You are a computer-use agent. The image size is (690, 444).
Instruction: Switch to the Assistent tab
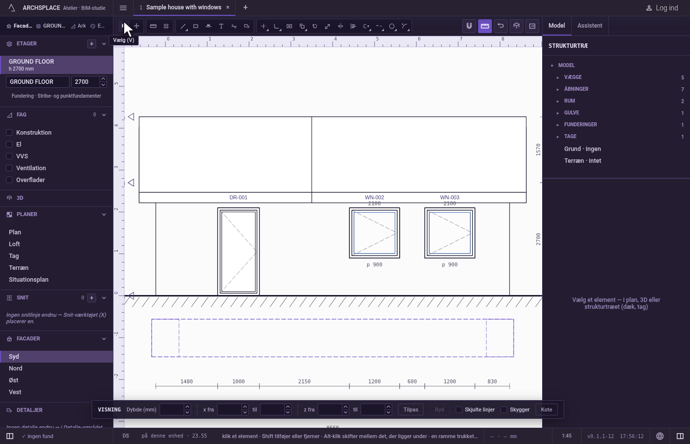tap(590, 26)
